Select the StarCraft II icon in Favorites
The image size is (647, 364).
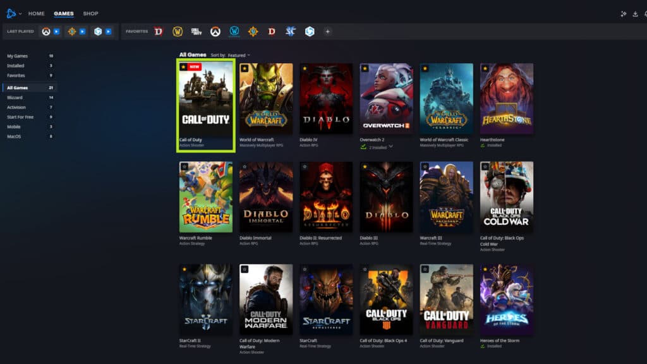click(x=290, y=30)
